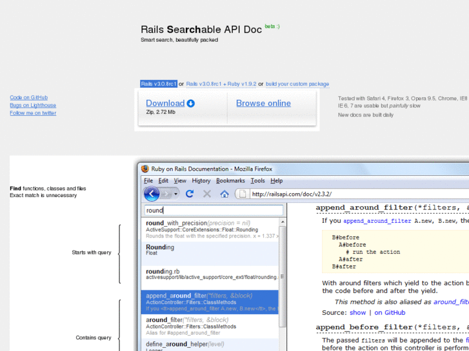Screen dimensions: 469x351
Task: Click the Browse online link
Action: 263,103
